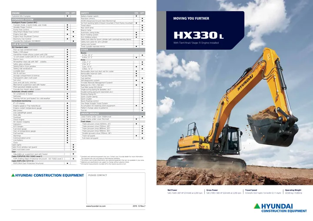Image resolution: width=313 pixels, height=221 pixels.
Task: Click the Travel alarm row
Action: click(113, 26)
